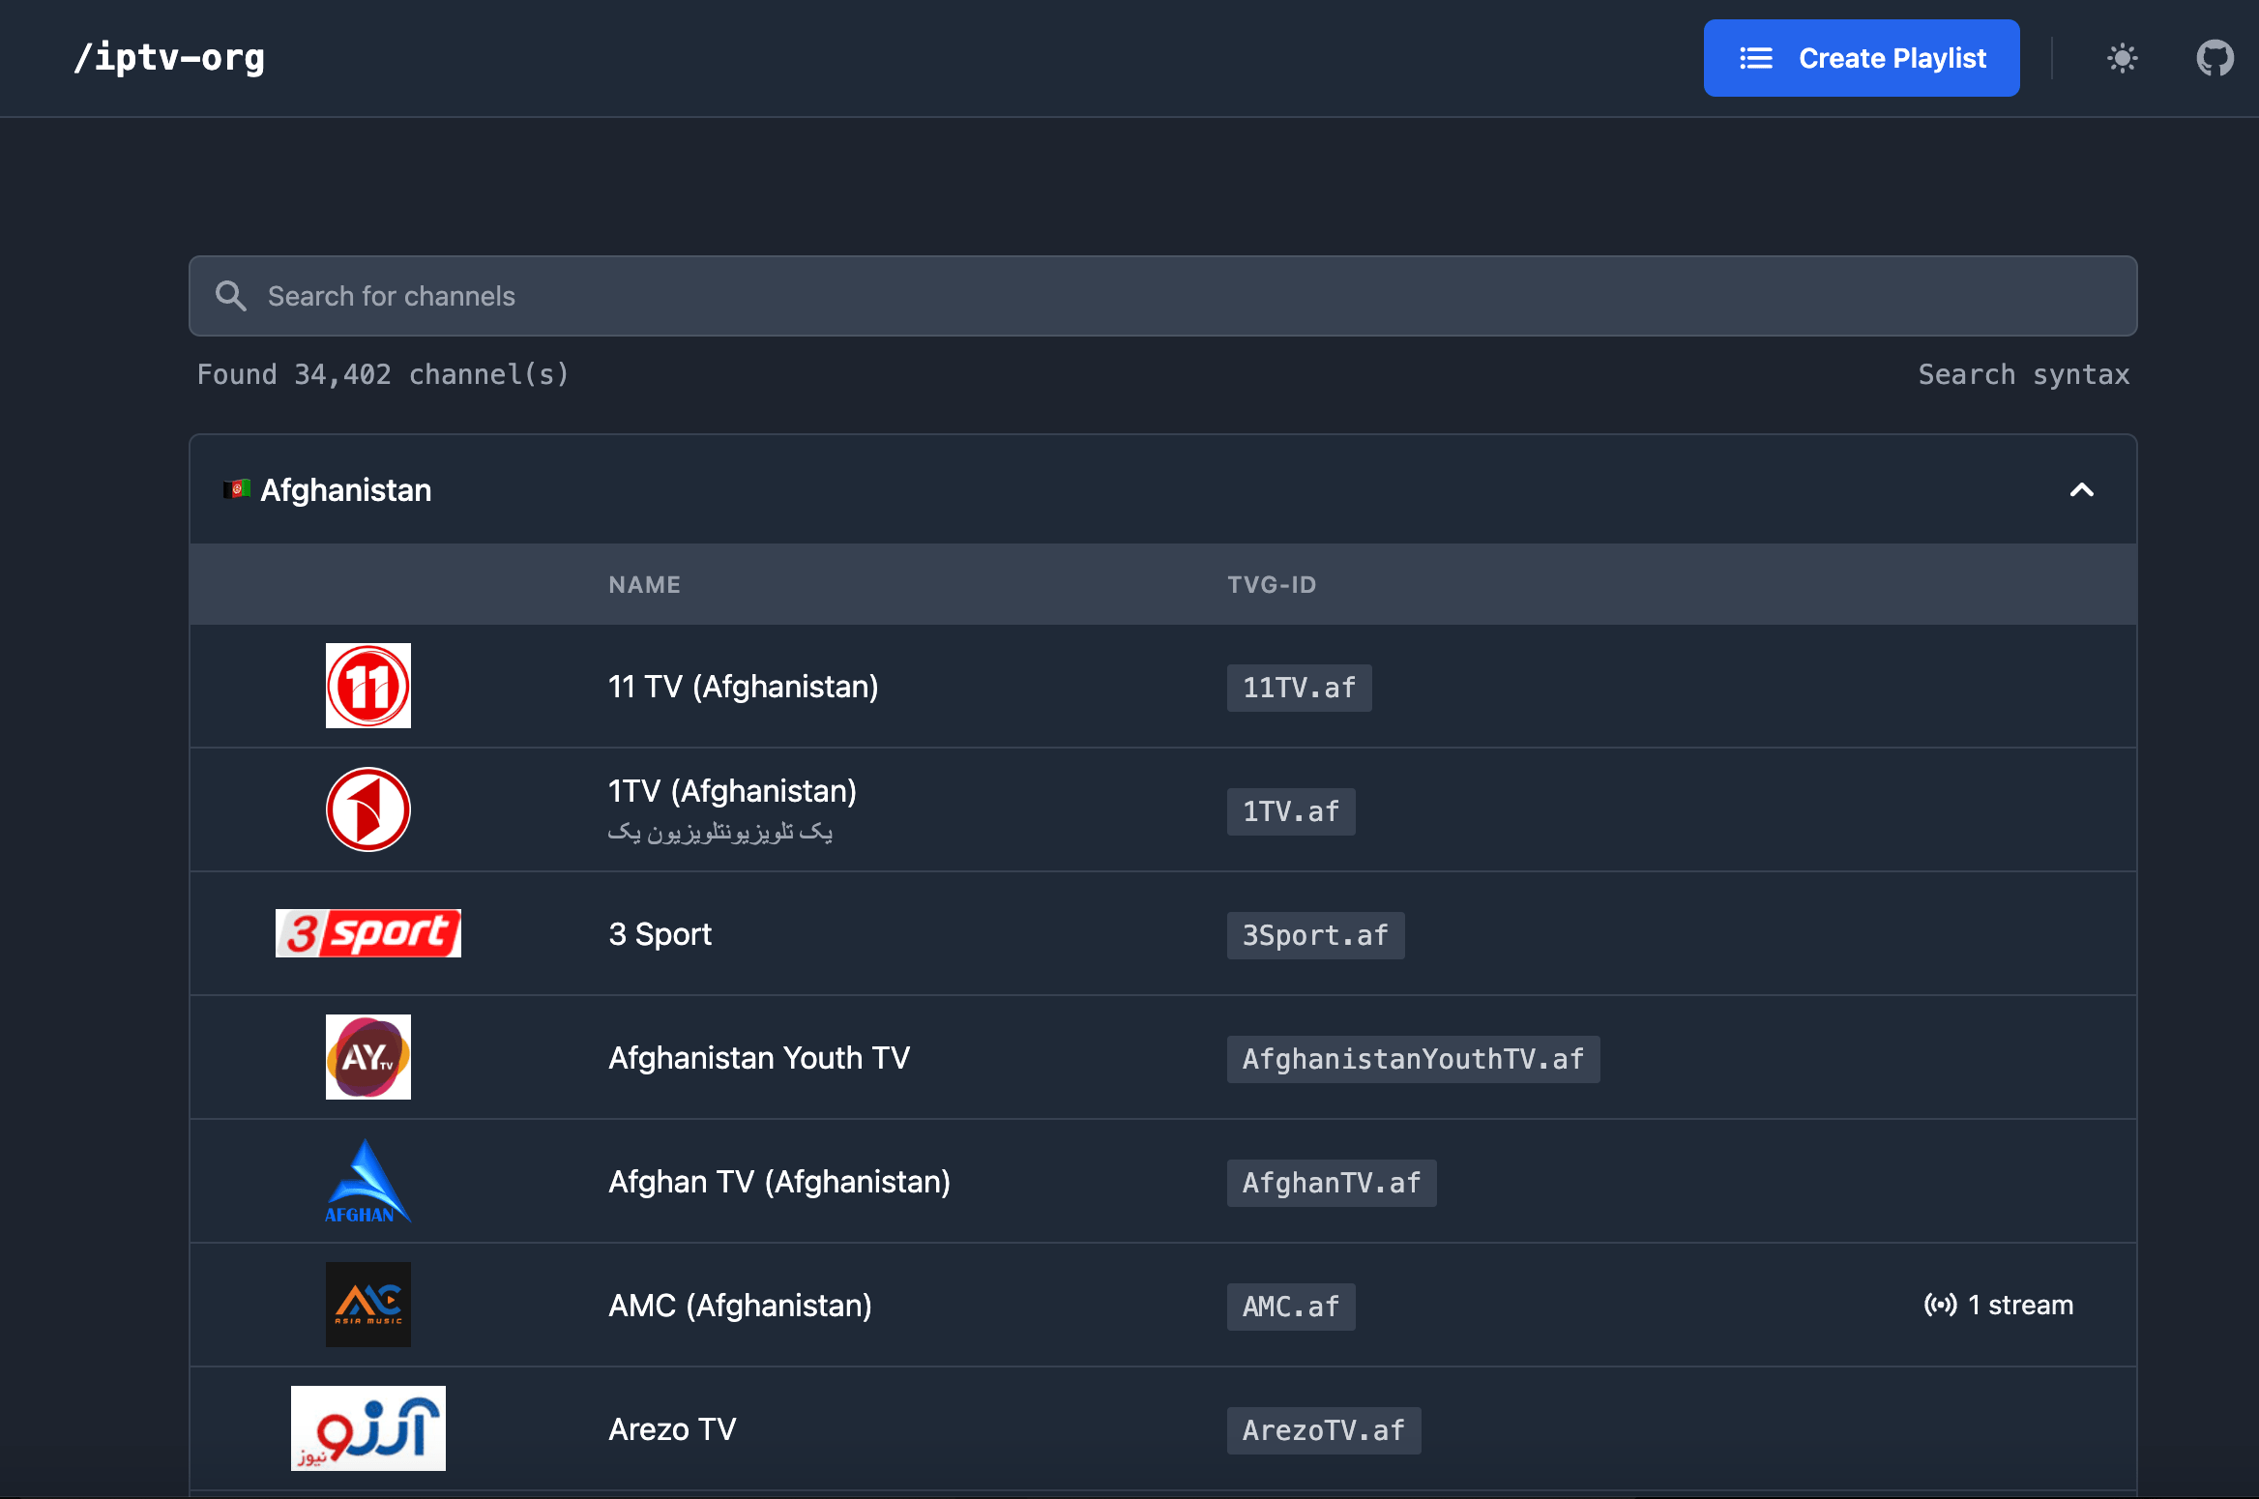Select the Afghanistan country heading
The width and height of the screenshot is (2259, 1499).
pos(346,490)
